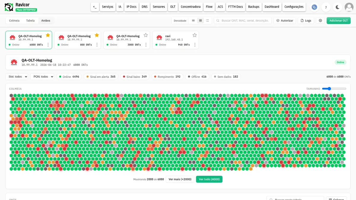Open the blue MikroTik-style round icon

tap(314, 7)
